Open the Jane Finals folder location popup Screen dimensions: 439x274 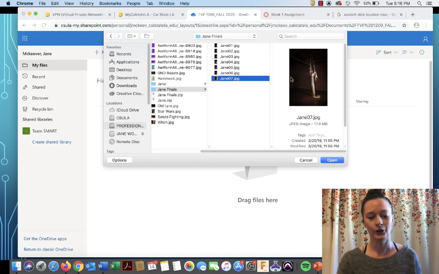pyautogui.click(x=225, y=37)
